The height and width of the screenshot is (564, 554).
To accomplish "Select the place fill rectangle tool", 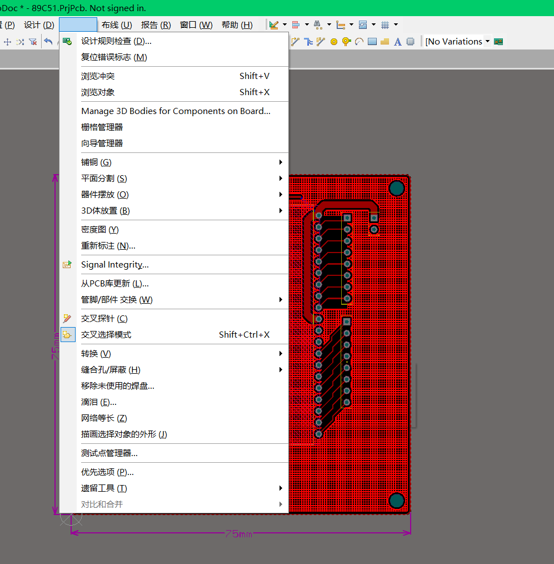I will (372, 42).
